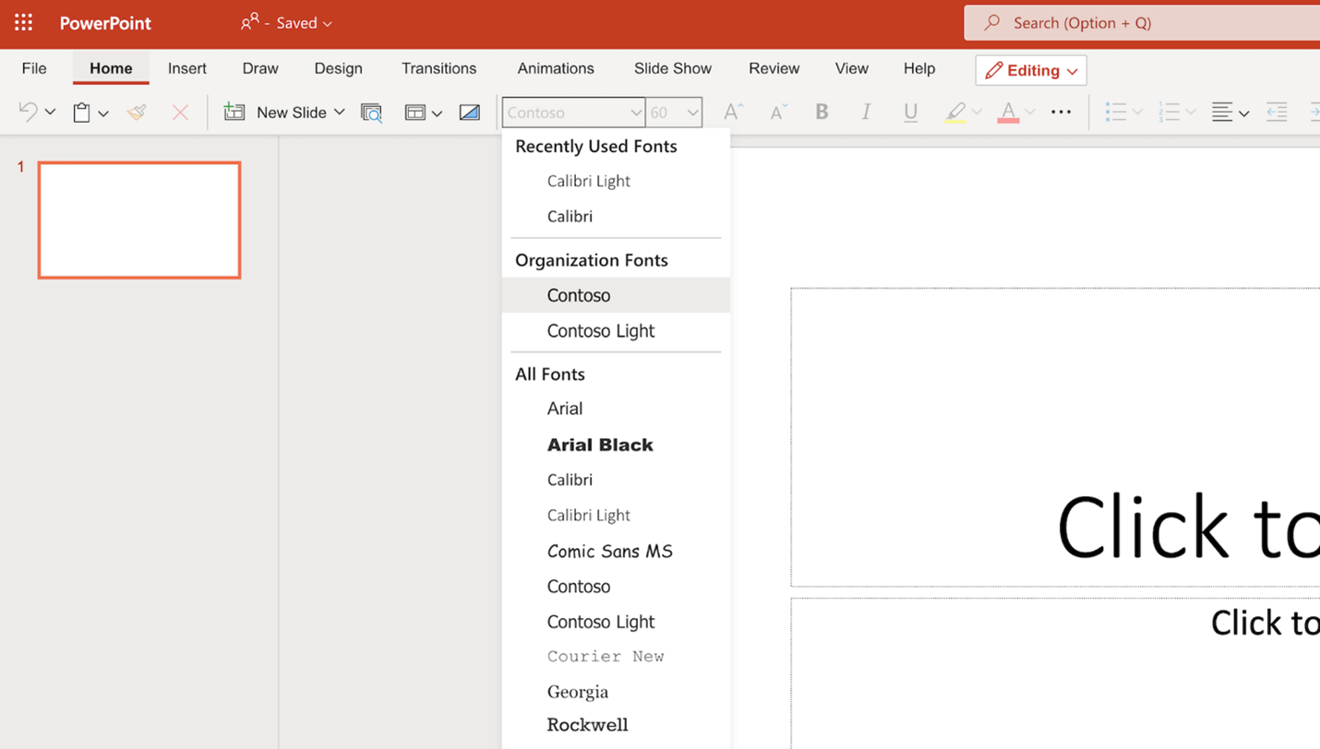Click the Decrease Indent icon
The height and width of the screenshot is (749, 1320).
tap(1277, 112)
